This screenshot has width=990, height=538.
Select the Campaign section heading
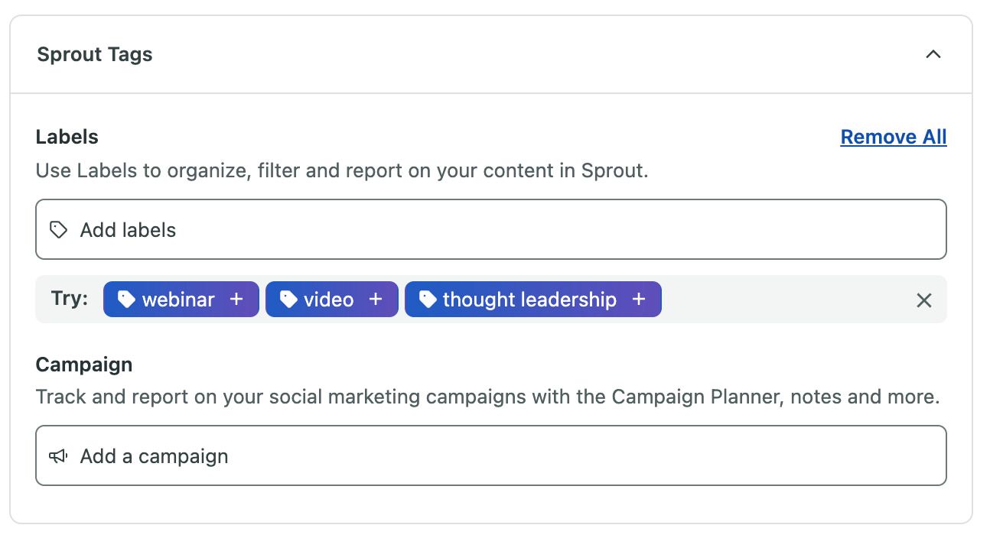click(84, 365)
